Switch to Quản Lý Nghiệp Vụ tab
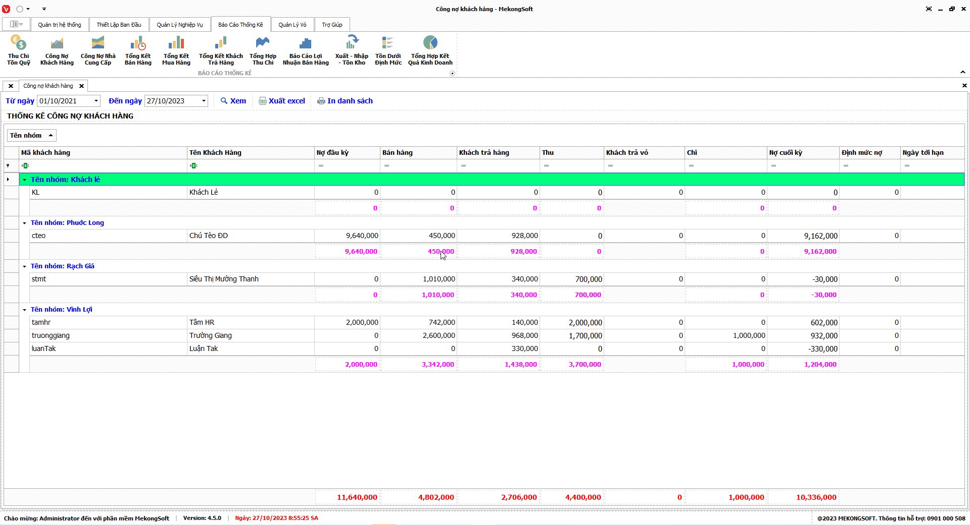970x525 pixels. [179, 25]
